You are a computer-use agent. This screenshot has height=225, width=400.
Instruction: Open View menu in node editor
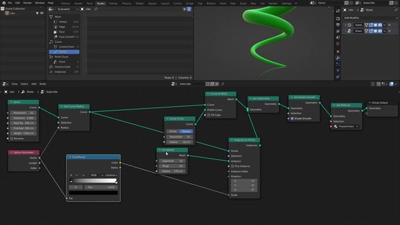pyautogui.click(x=14, y=84)
